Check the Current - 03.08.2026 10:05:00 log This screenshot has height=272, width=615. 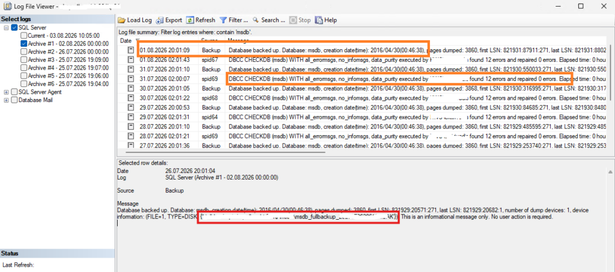[x=24, y=35]
